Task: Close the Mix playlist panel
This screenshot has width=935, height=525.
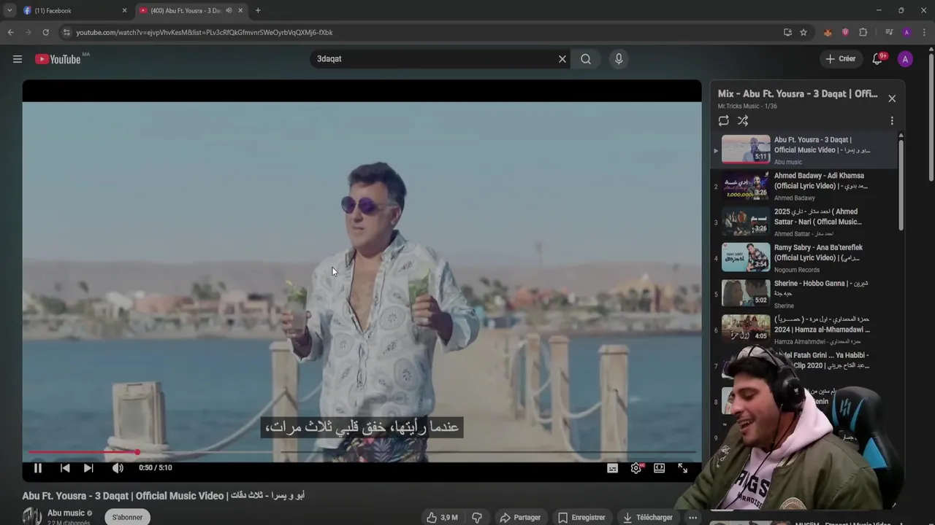Action: 892,98
